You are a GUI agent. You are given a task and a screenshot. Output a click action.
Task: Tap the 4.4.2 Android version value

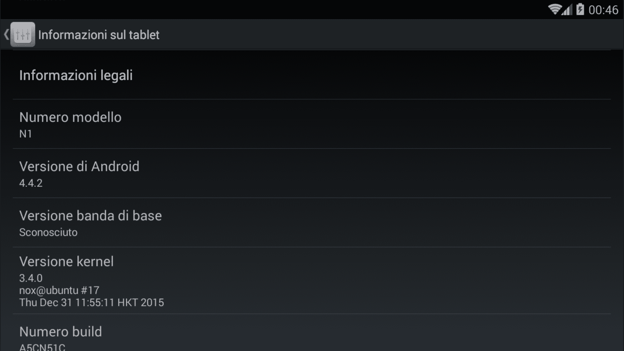tap(31, 183)
